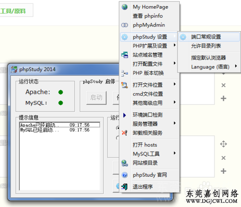The image size is (241, 207).
Task: Expand the phpStudy 设置 submenu arrow
Action: pyautogui.click(x=174, y=36)
